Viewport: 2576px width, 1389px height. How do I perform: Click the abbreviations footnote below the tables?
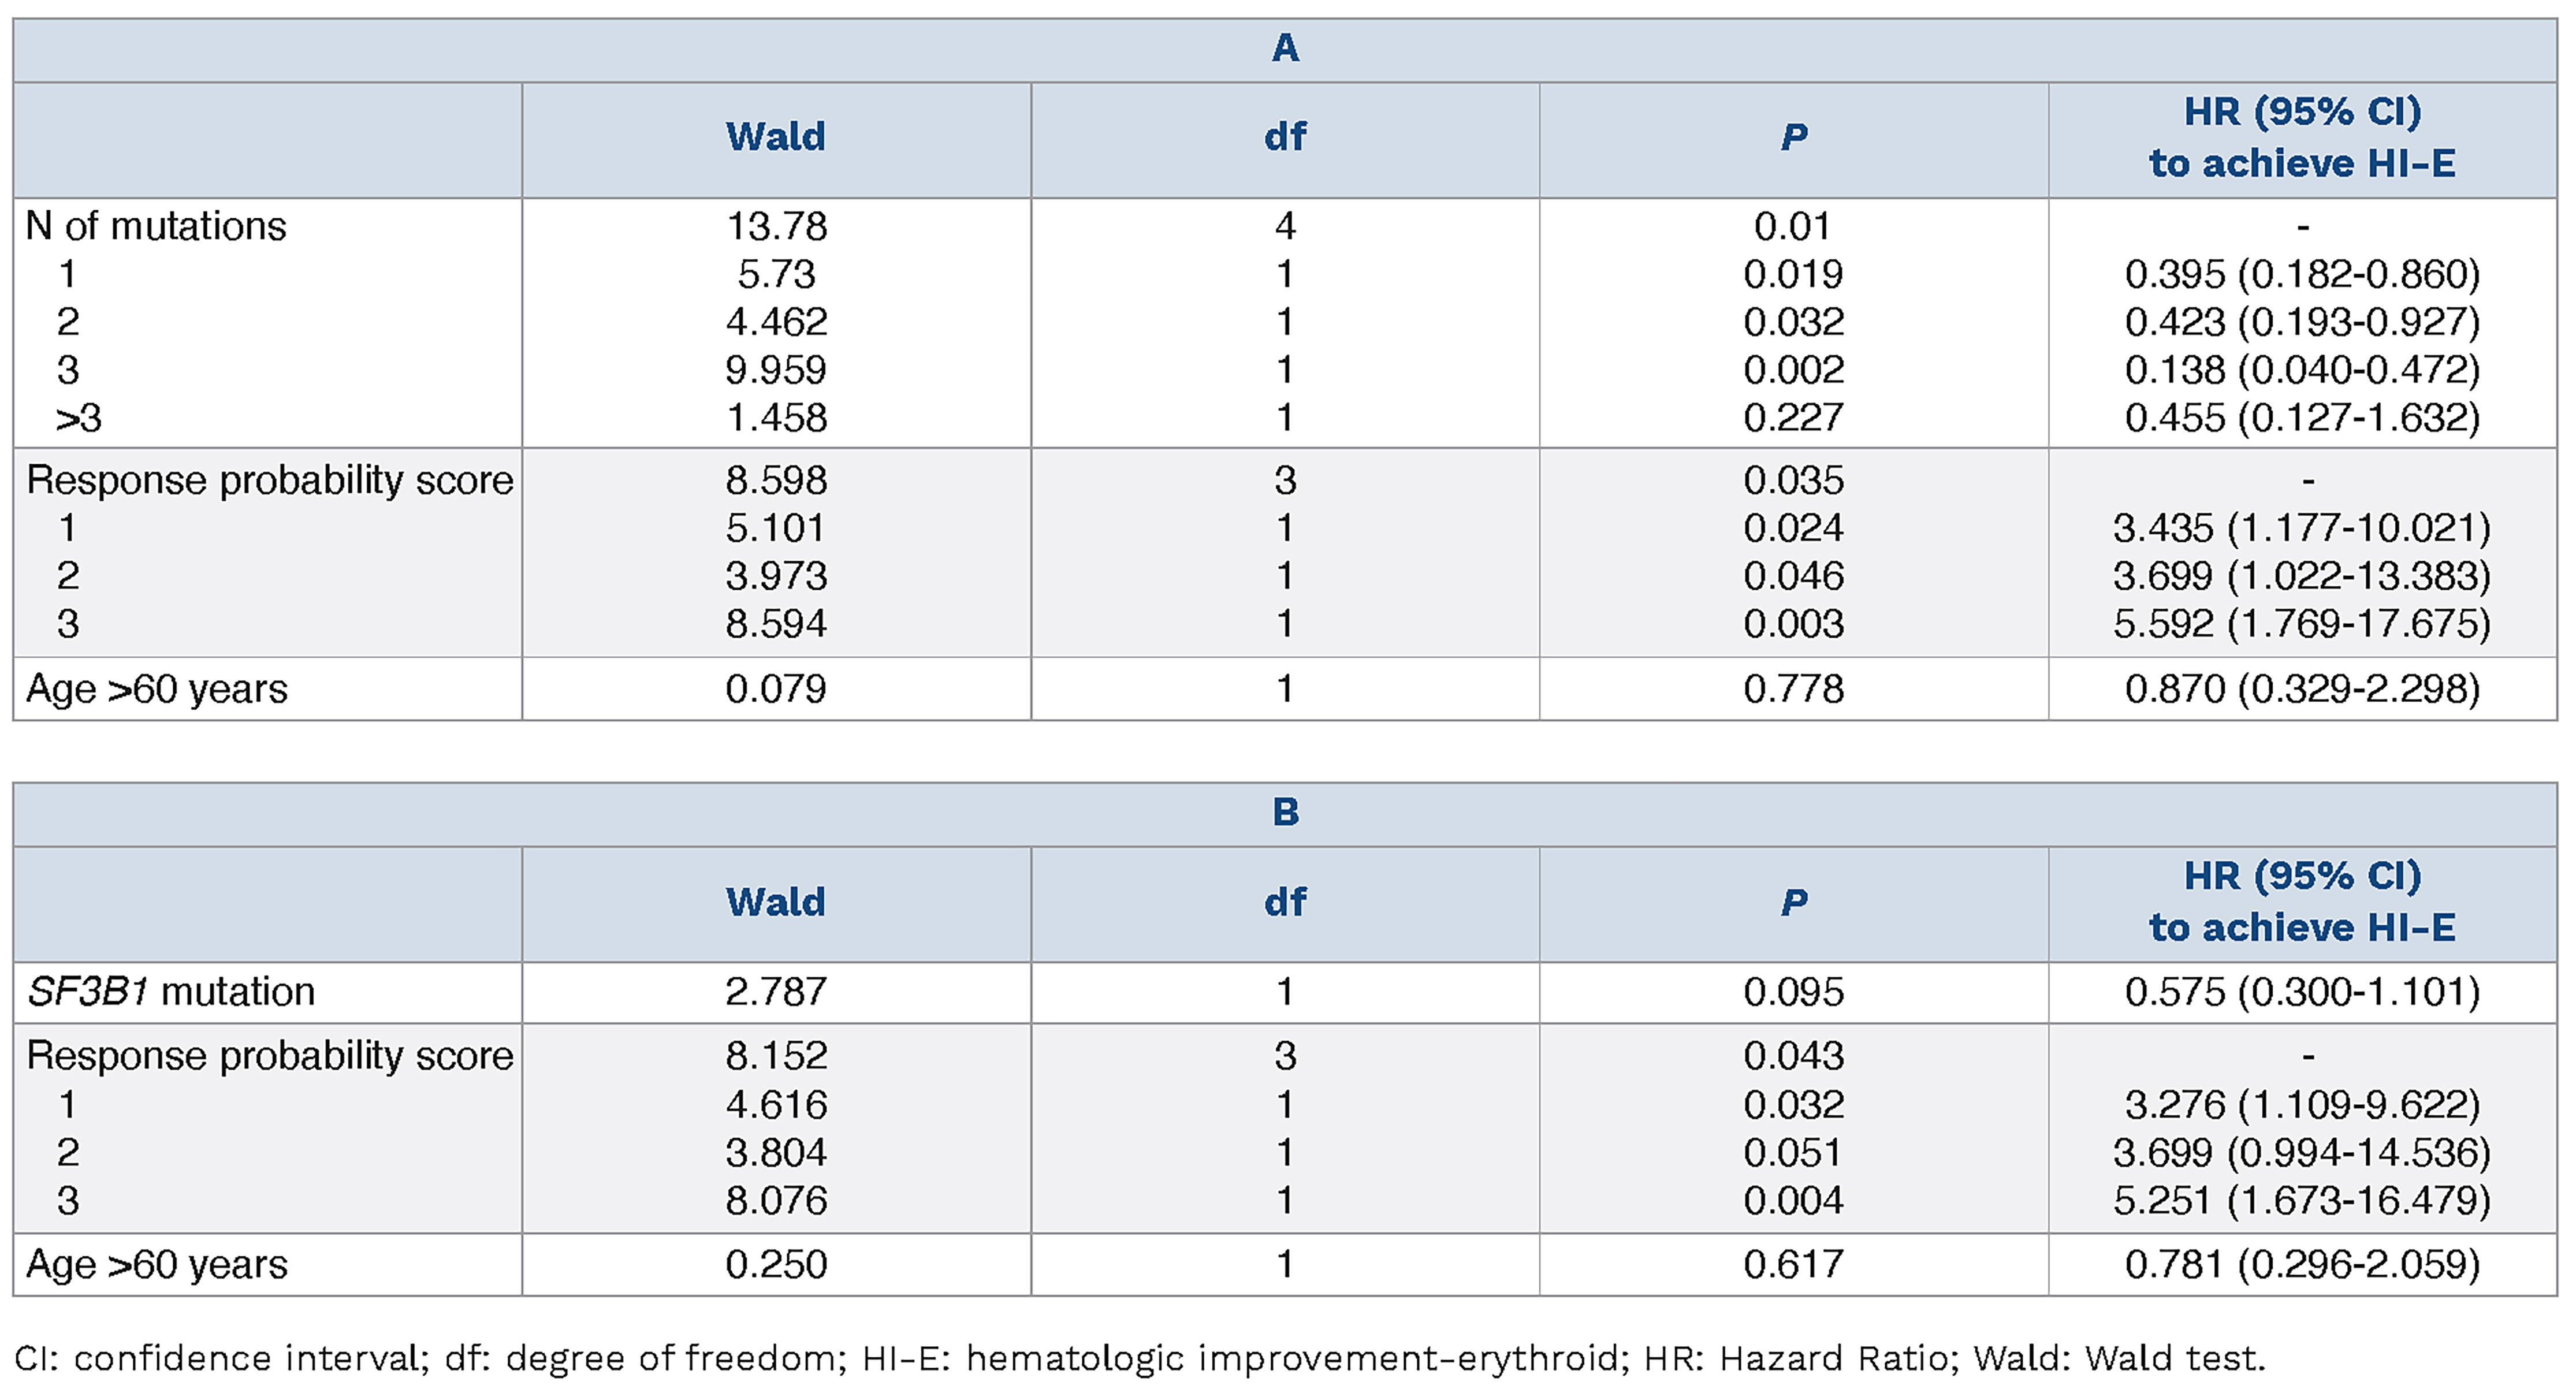[x=1140, y=1358]
